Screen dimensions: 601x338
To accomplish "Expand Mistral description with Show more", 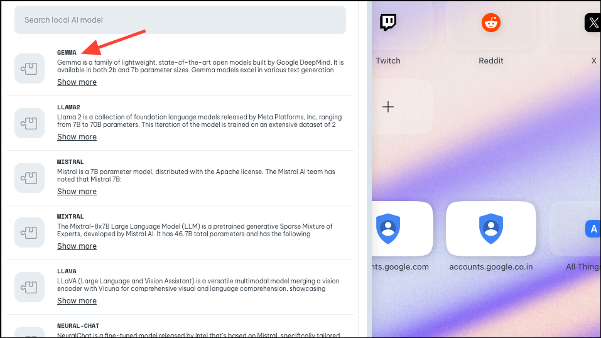I will tap(77, 192).
